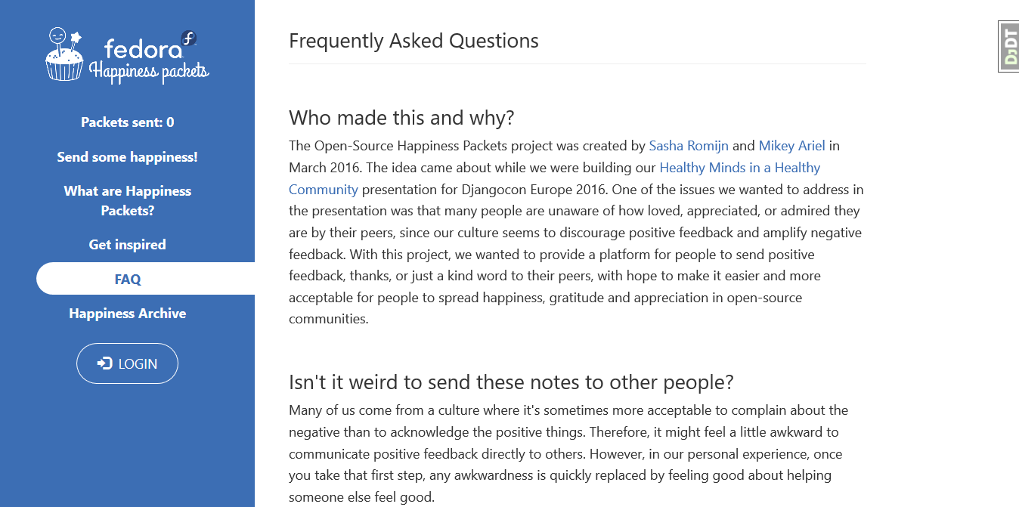Screen dimensions: 1019x507
Task: Open the Happiness Archive page
Action: (x=128, y=314)
